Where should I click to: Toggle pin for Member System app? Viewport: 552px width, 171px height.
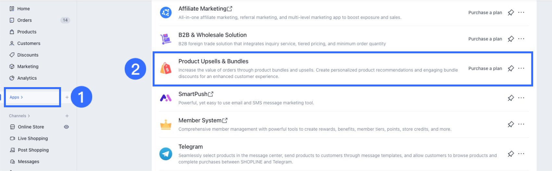pyautogui.click(x=511, y=124)
